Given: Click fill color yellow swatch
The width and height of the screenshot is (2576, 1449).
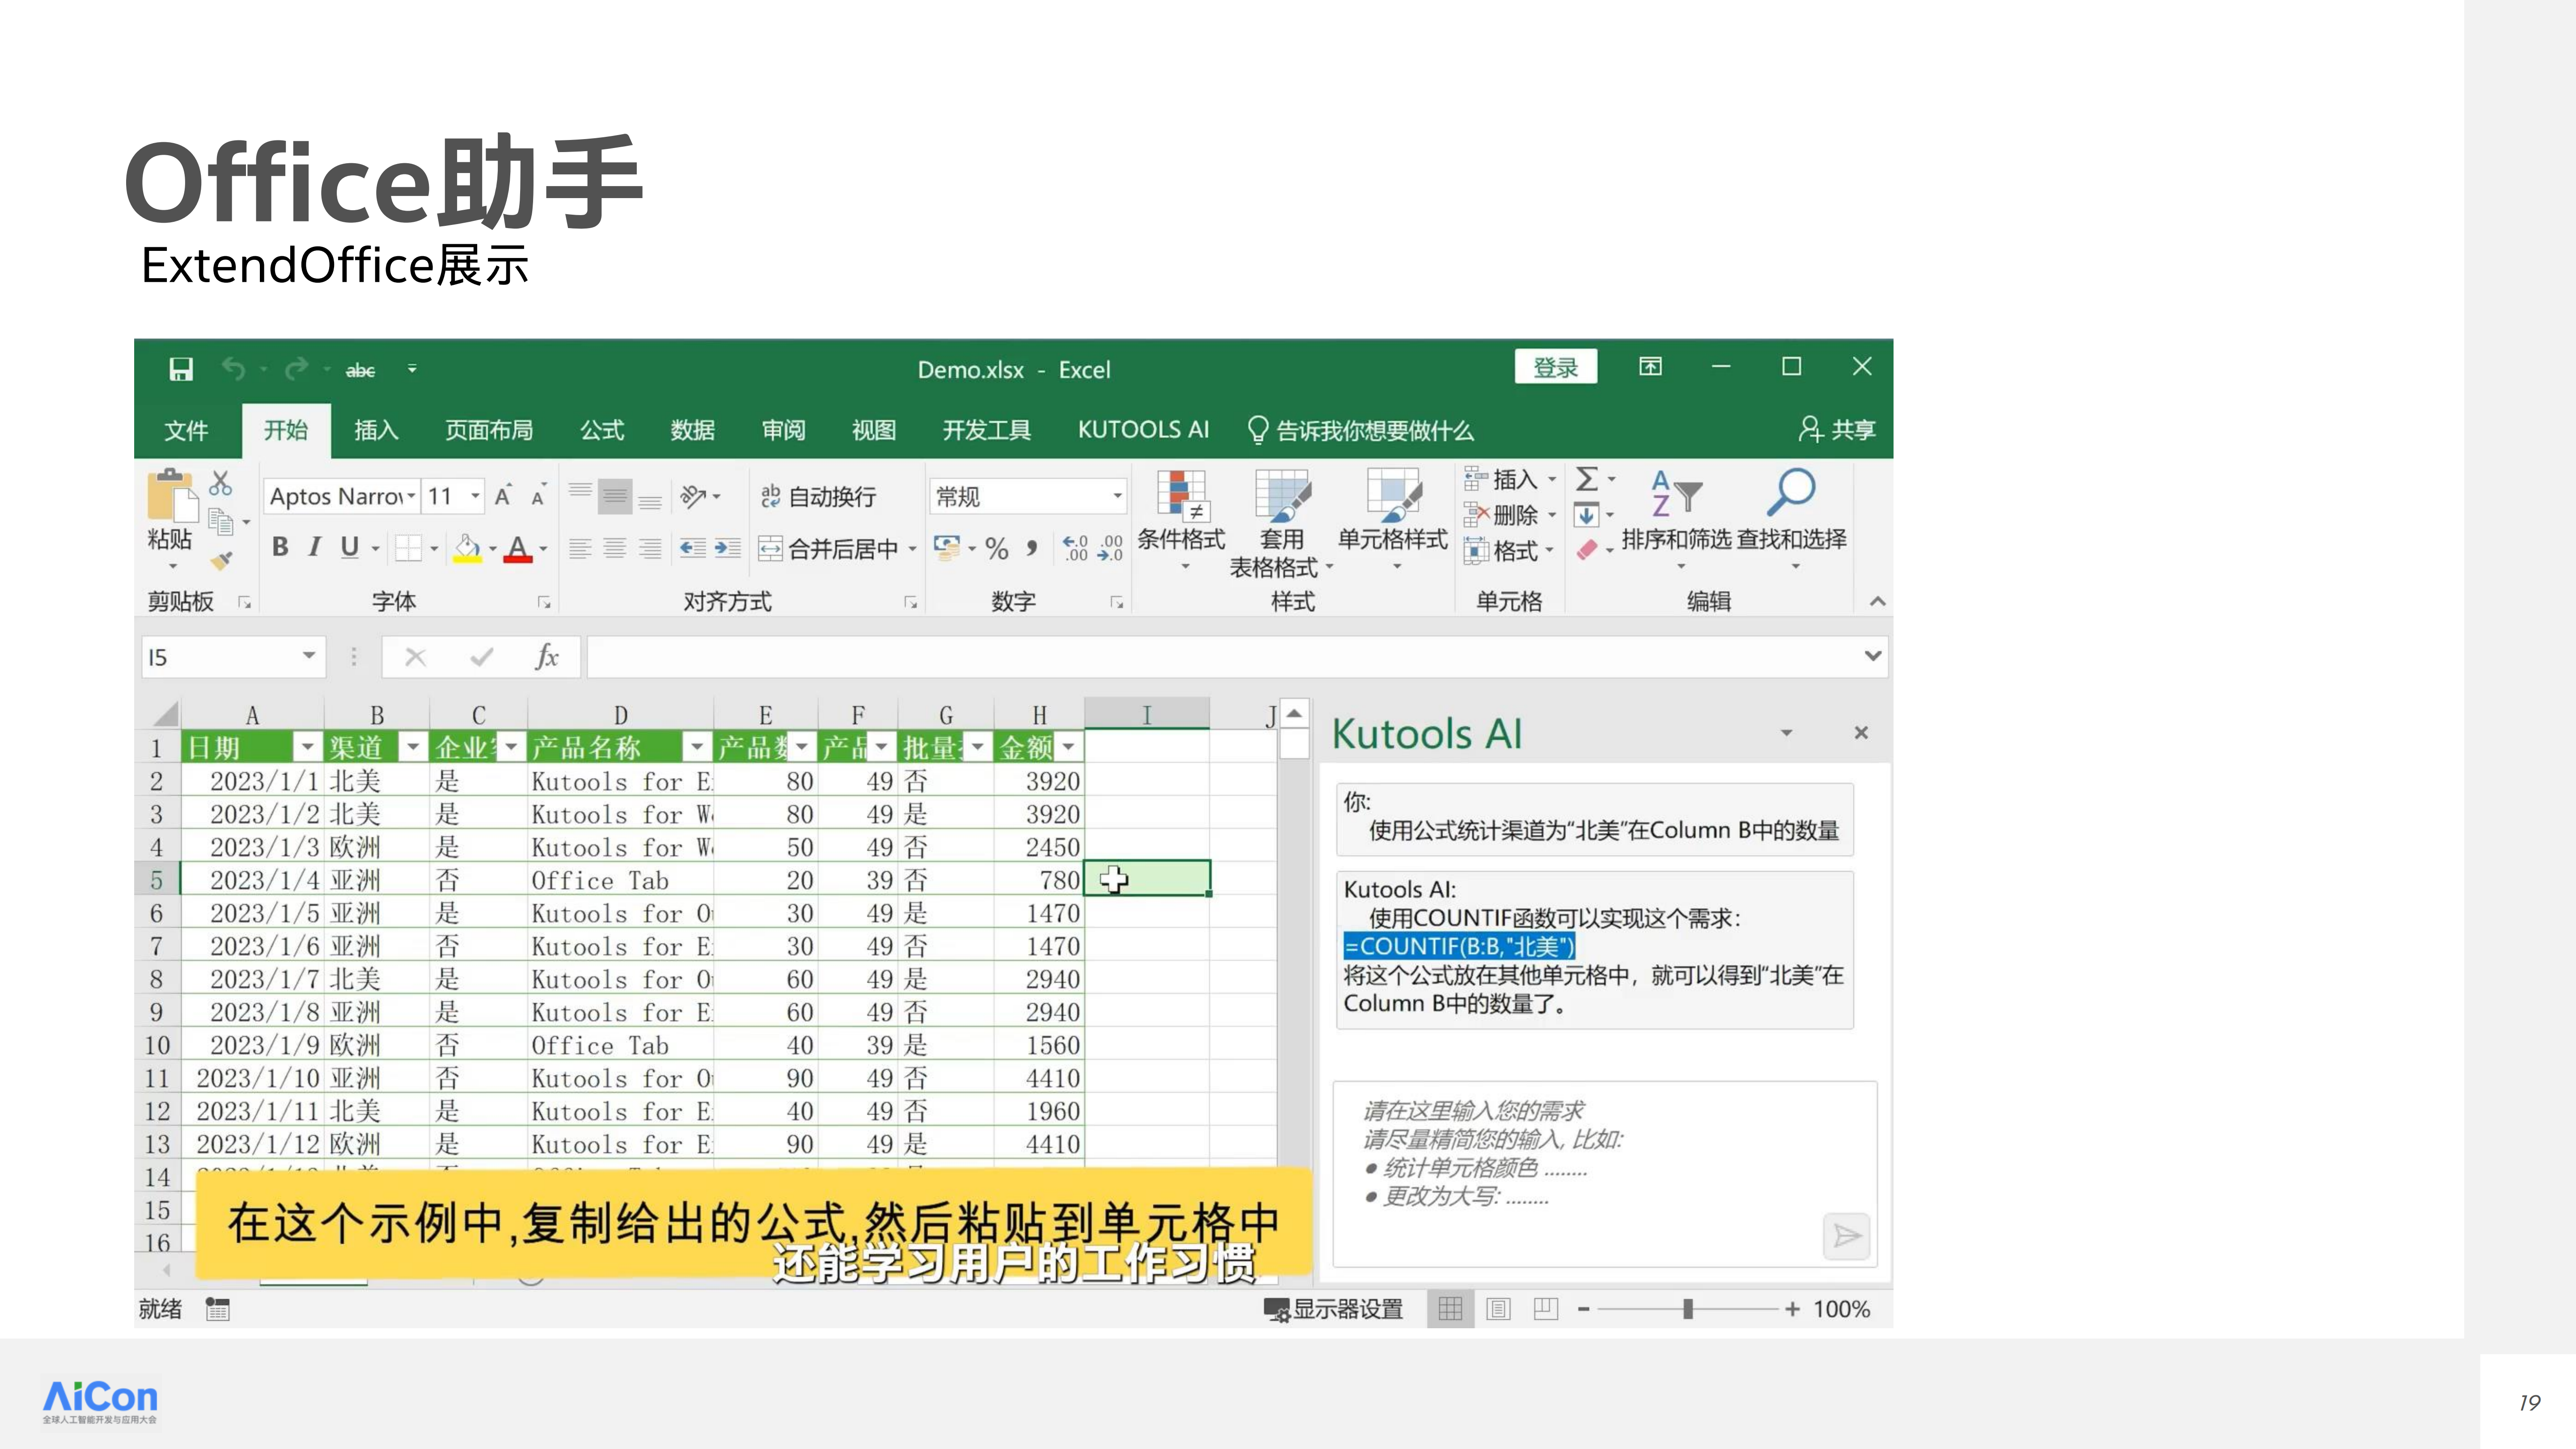Looking at the screenshot, I should point(467,549).
